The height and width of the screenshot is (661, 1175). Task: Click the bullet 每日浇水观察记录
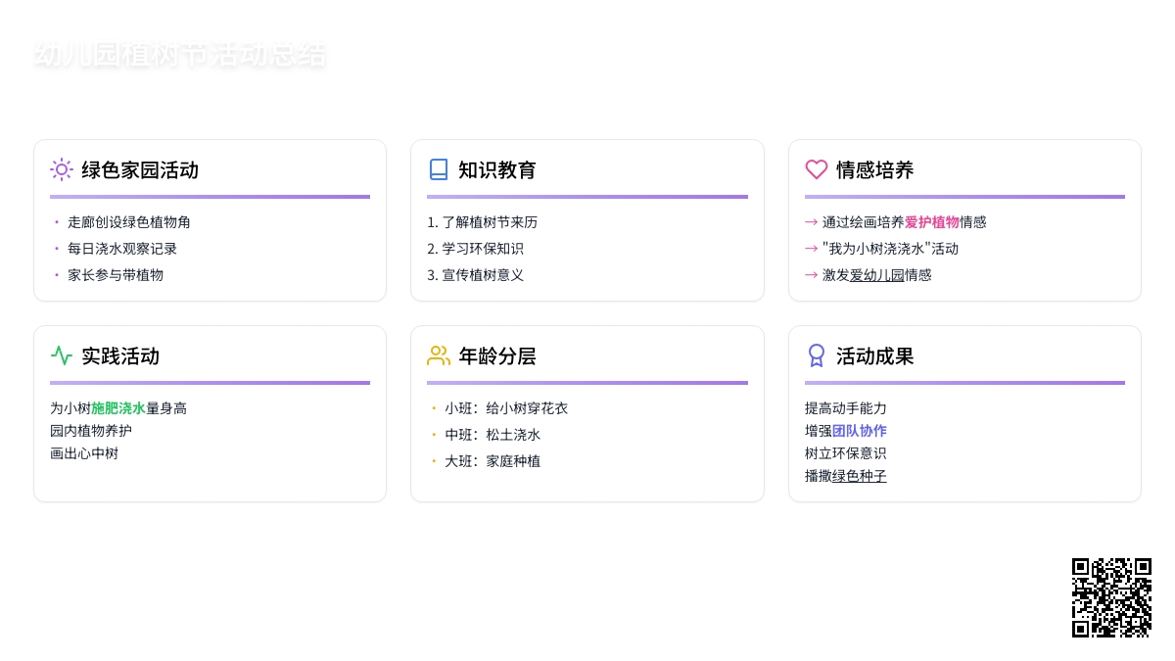tap(122, 249)
